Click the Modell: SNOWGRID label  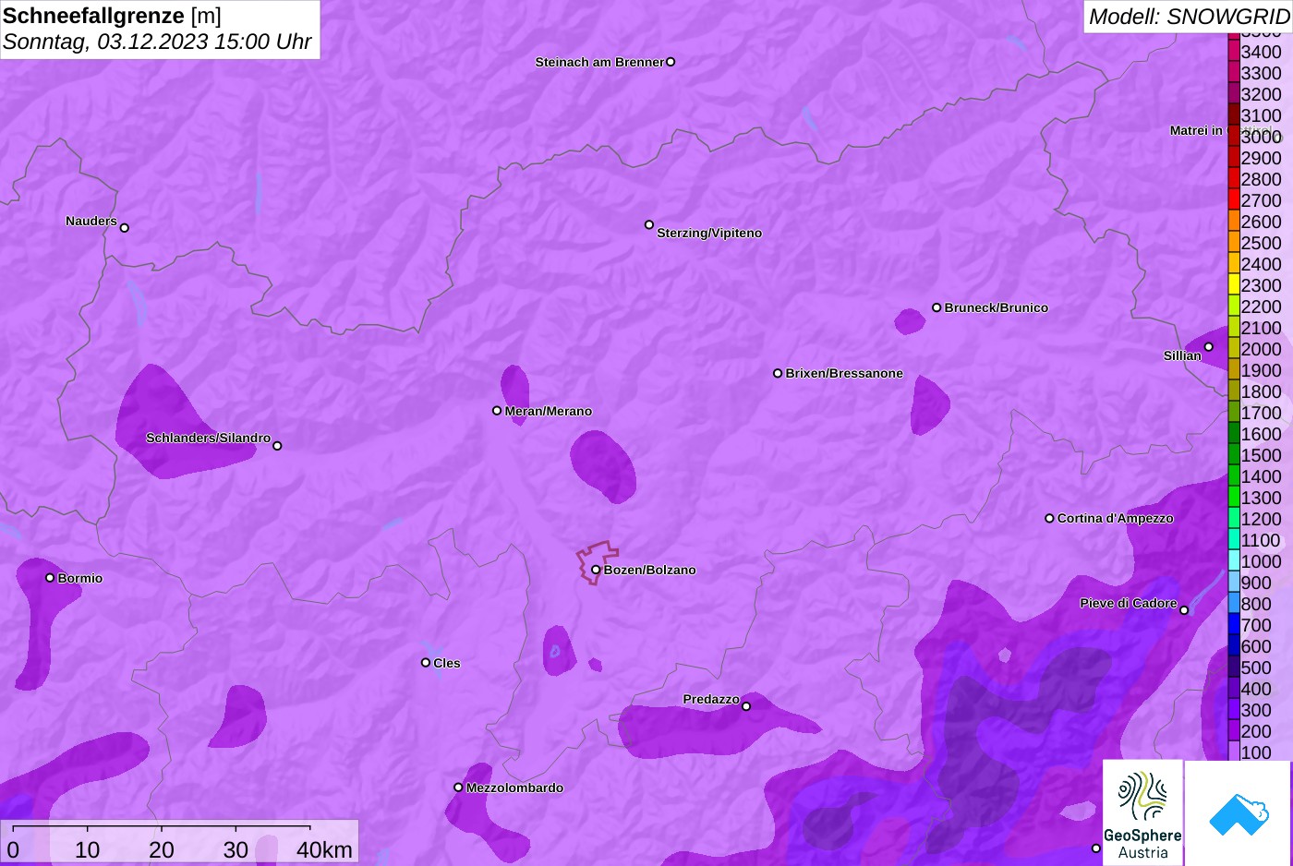[x=1189, y=17]
